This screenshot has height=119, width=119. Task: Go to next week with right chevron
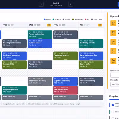tap(71, 4)
